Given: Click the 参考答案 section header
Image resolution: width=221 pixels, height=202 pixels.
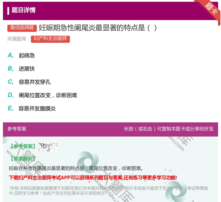Looking at the screenshot, I should [x=17, y=129].
